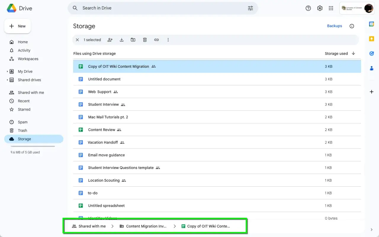The height and width of the screenshot is (237, 379).
Task: Open the info details icon beside Backups
Action: [352, 26]
